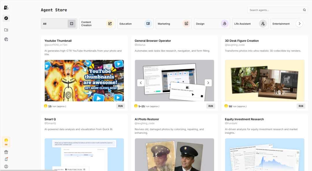Click the Design pen icon
Screen dimensions: 312x171
click(224, 24)
